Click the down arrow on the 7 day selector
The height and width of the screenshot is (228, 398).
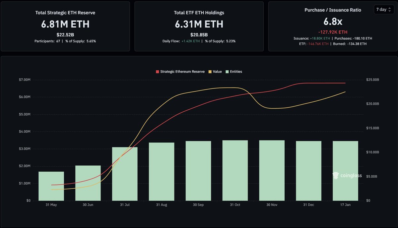point(390,11)
